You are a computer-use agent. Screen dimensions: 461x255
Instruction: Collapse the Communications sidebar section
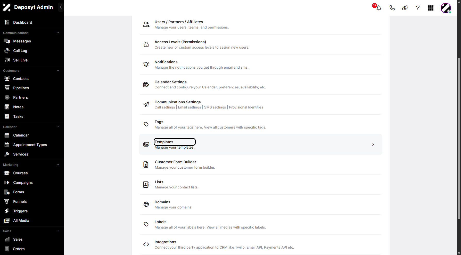coord(58,33)
